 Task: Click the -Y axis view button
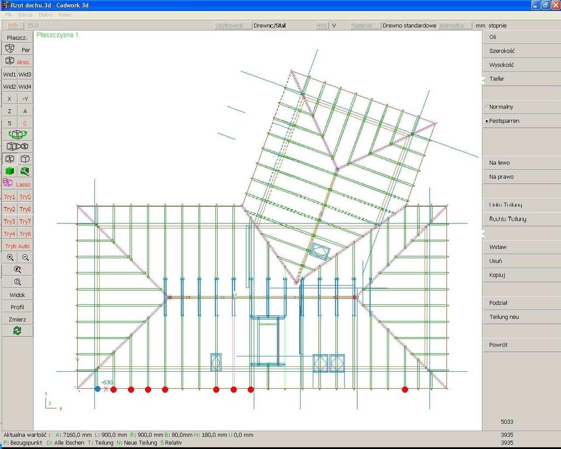[x=25, y=99]
